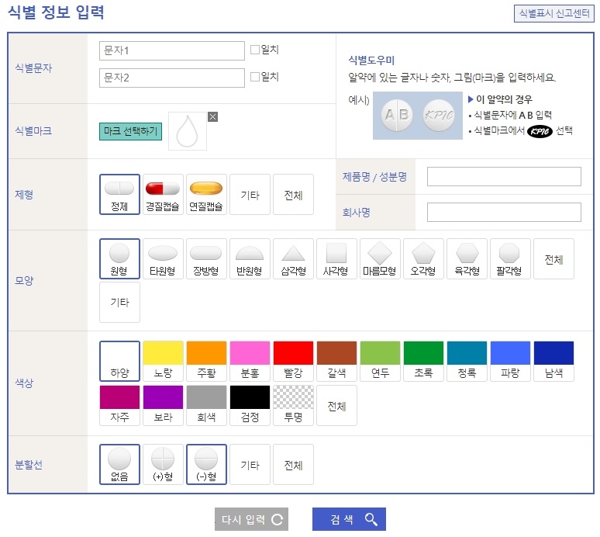The width and height of the screenshot is (600, 537).
Task: Choose the 마름모형 diamond shape
Action: tap(380, 258)
